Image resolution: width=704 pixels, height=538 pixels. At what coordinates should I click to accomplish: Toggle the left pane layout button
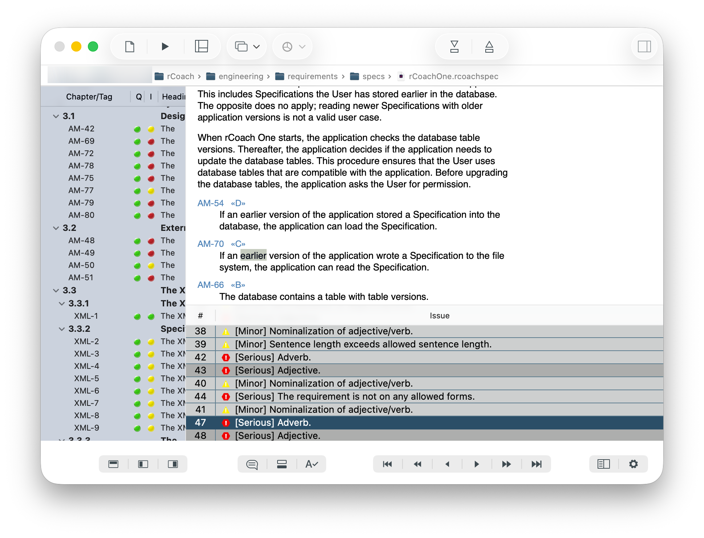click(x=143, y=464)
